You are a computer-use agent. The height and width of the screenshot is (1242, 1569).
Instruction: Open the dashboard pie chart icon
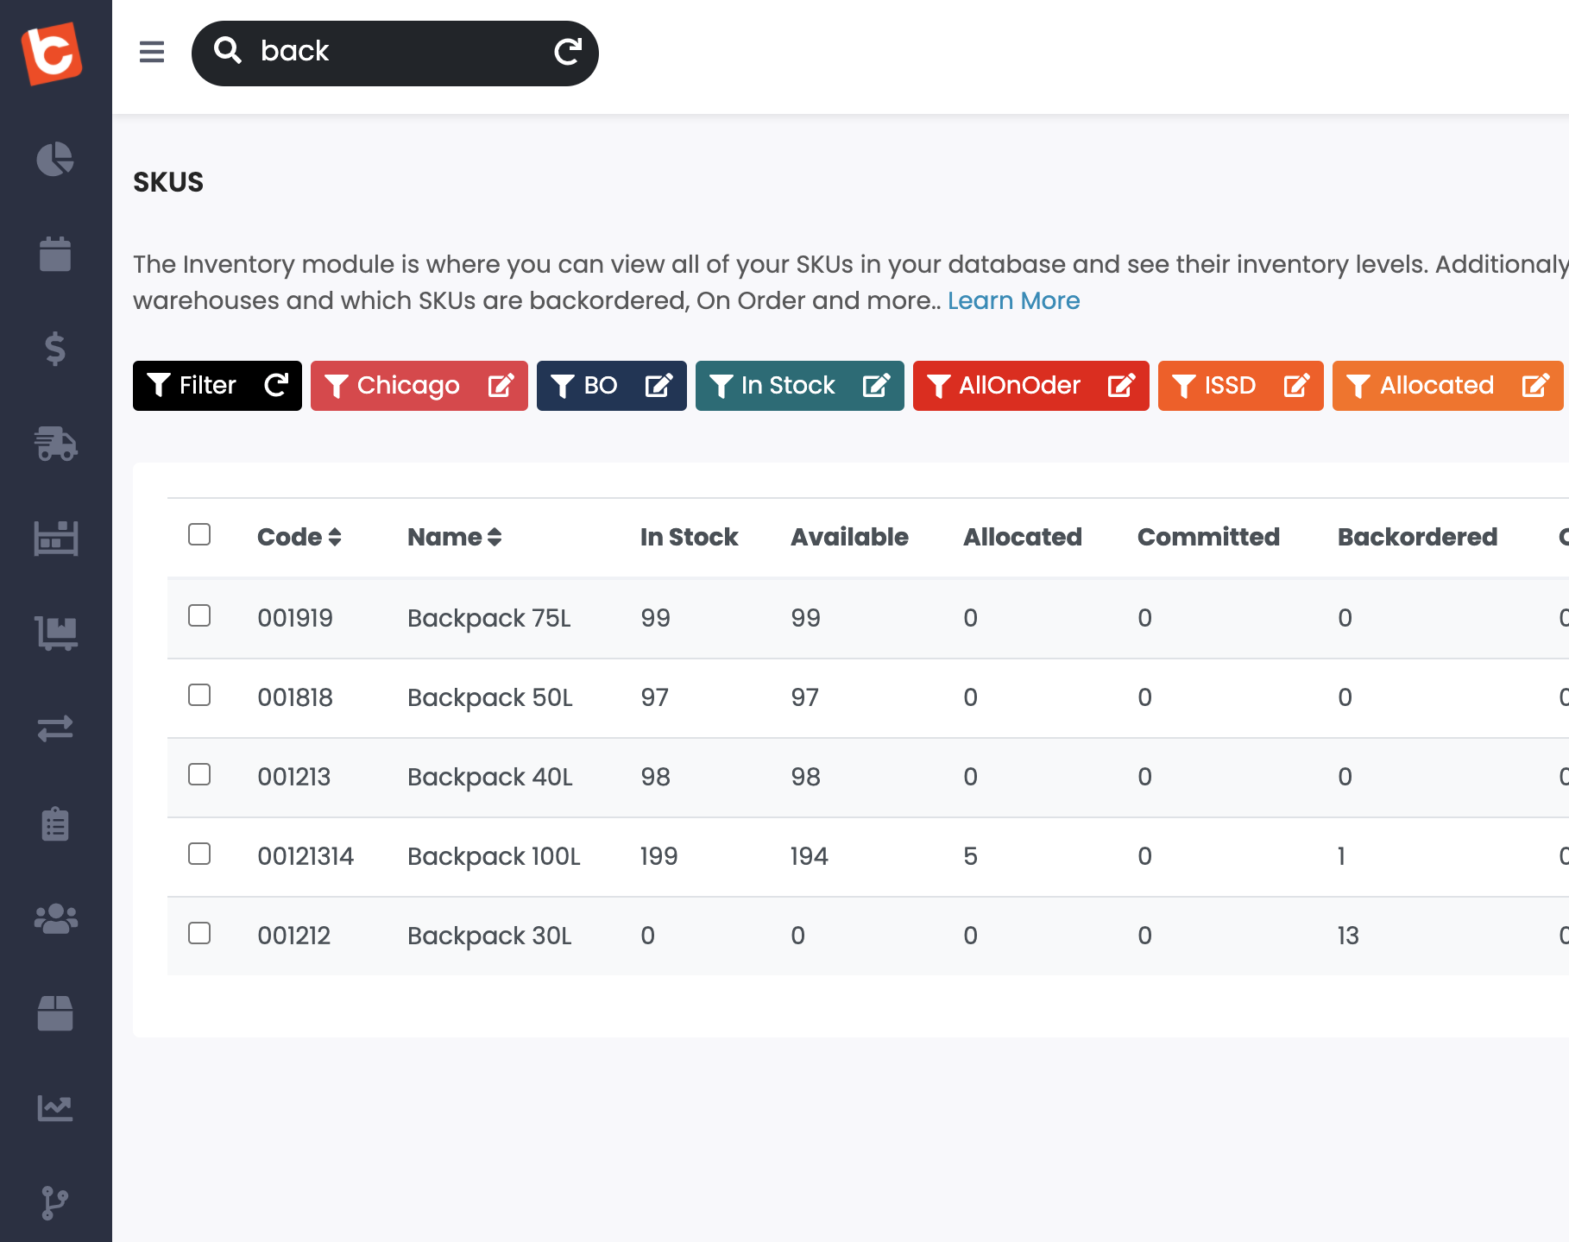55,159
